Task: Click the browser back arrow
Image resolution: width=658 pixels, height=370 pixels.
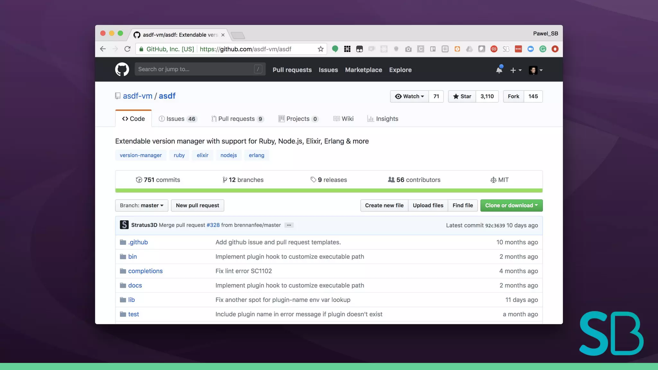Action: pyautogui.click(x=103, y=49)
